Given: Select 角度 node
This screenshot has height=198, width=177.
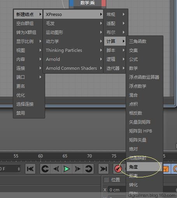Looking at the screenshot, I should 144,167.
